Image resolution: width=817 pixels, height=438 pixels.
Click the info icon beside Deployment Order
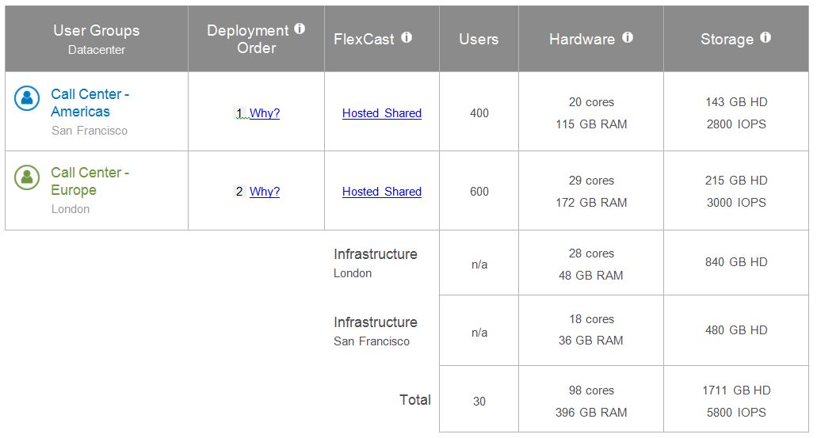tap(300, 29)
